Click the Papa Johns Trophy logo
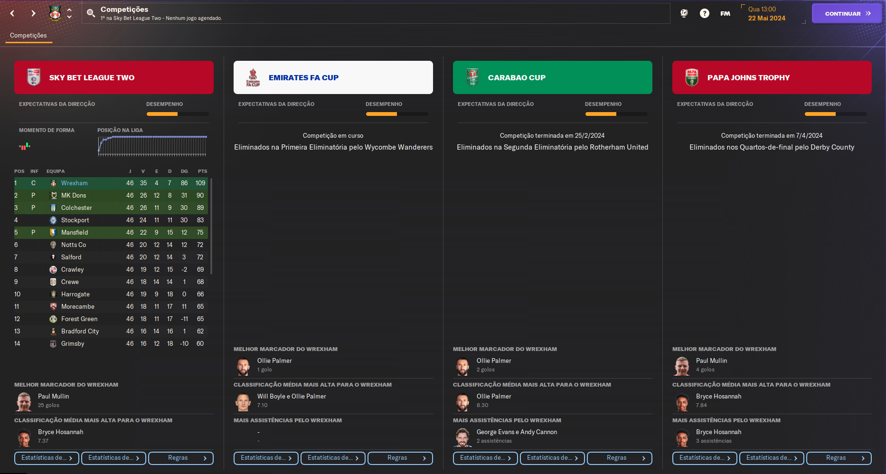This screenshot has width=886, height=474. click(692, 77)
